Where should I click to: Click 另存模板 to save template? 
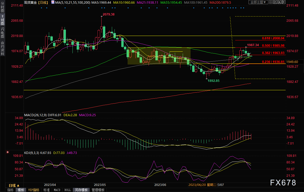81,190
